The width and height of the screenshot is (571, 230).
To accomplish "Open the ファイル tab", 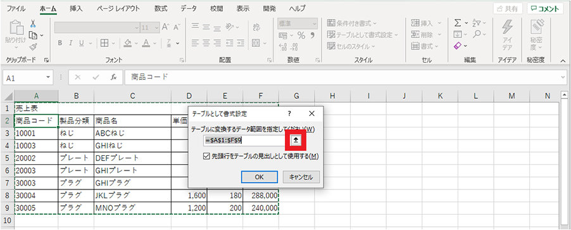I will pos(16,9).
